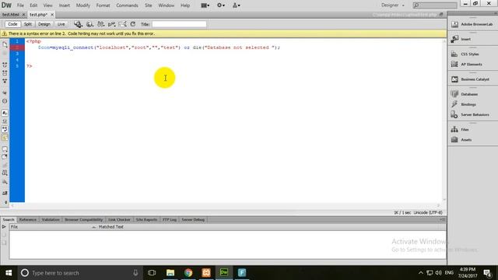Click the Check Browser Compatibility icon
This screenshot has width=498, height=280.
(122, 24)
